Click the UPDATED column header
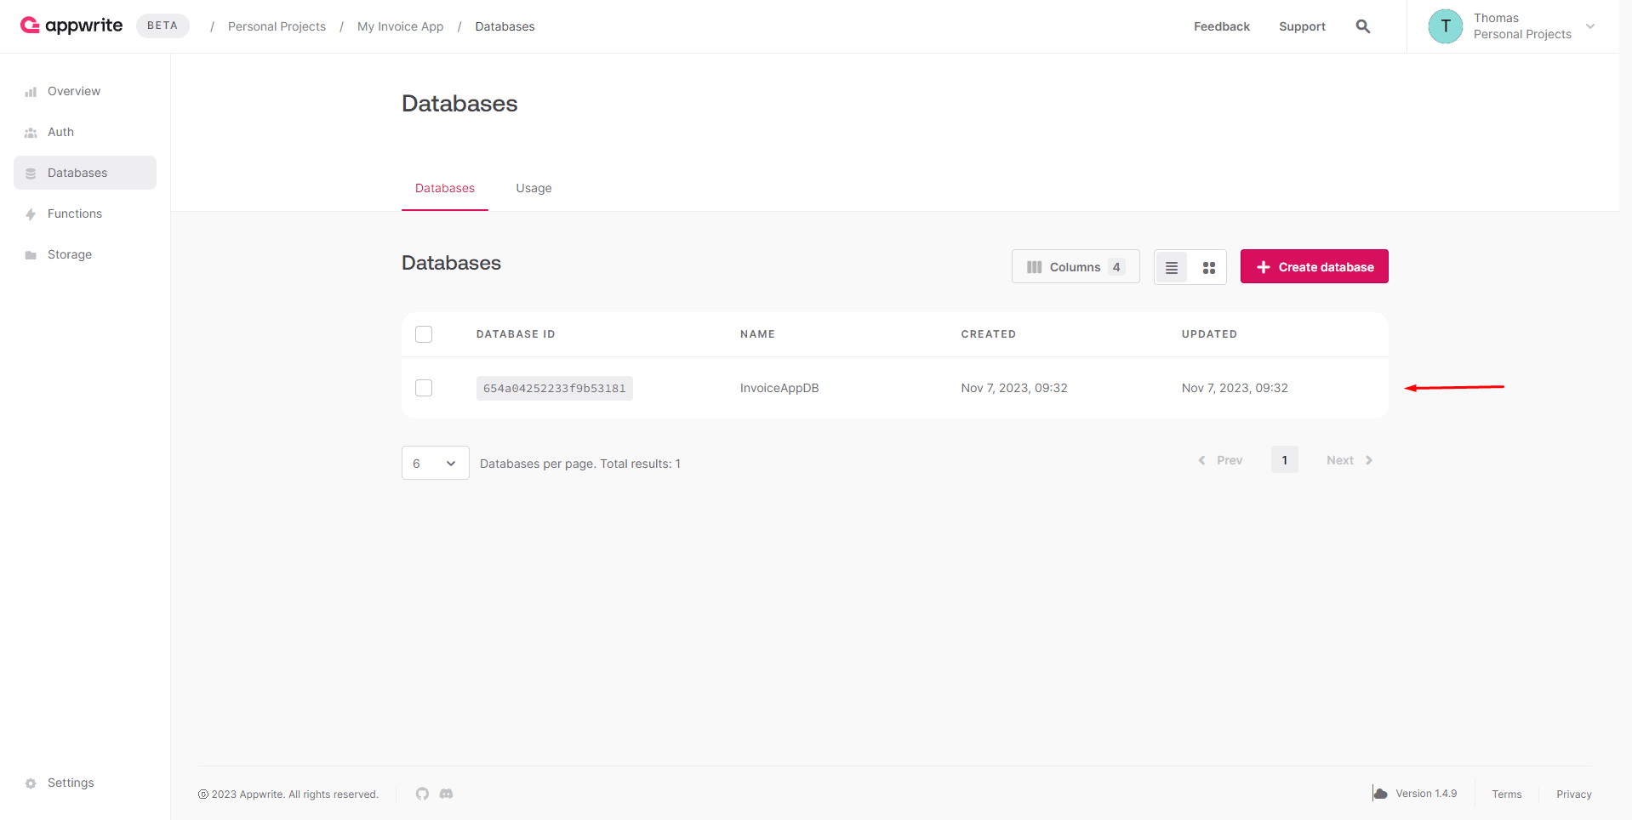This screenshot has height=820, width=1632. [x=1209, y=334]
